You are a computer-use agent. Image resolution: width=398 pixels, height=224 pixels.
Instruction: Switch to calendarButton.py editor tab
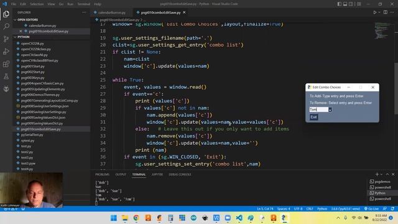click(x=111, y=12)
